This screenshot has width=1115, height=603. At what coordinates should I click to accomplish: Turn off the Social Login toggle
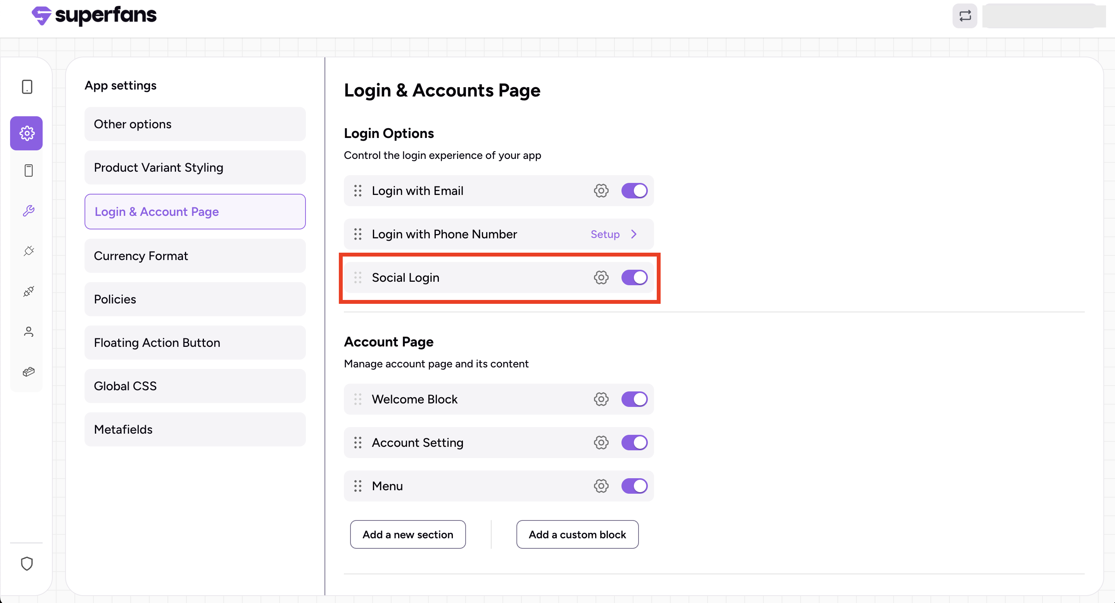coord(634,277)
